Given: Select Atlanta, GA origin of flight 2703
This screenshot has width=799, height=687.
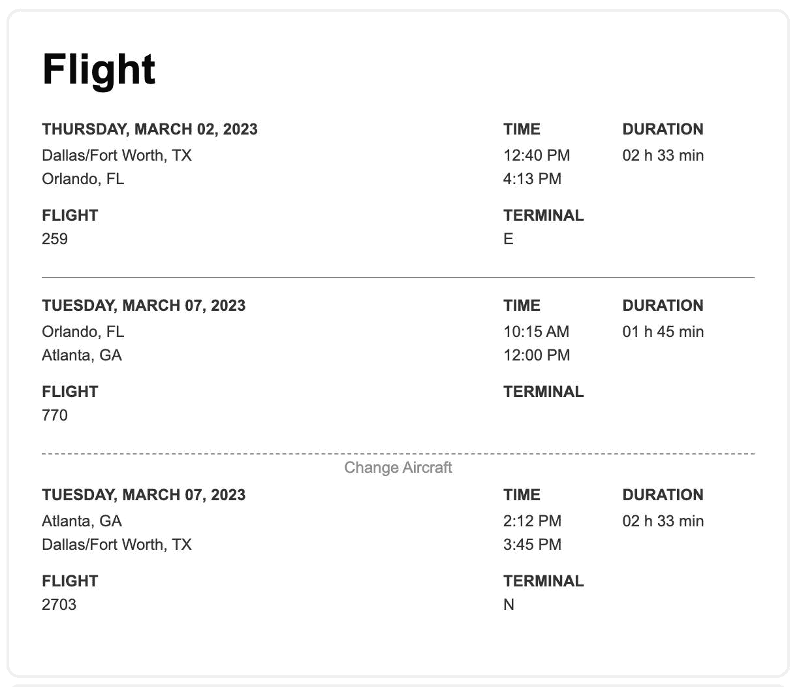Looking at the screenshot, I should 82,521.
